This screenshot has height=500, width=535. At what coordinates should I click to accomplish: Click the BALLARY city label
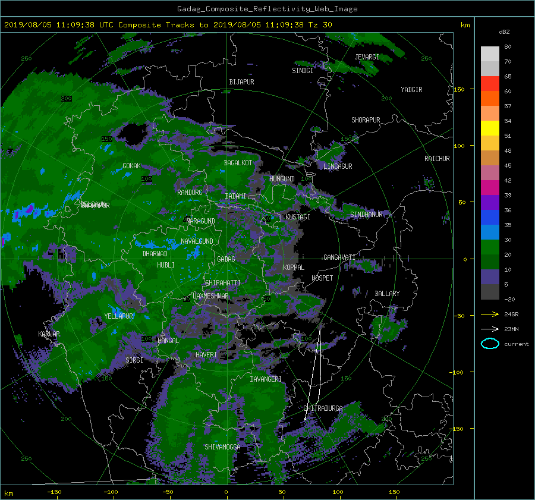coord(387,294)
